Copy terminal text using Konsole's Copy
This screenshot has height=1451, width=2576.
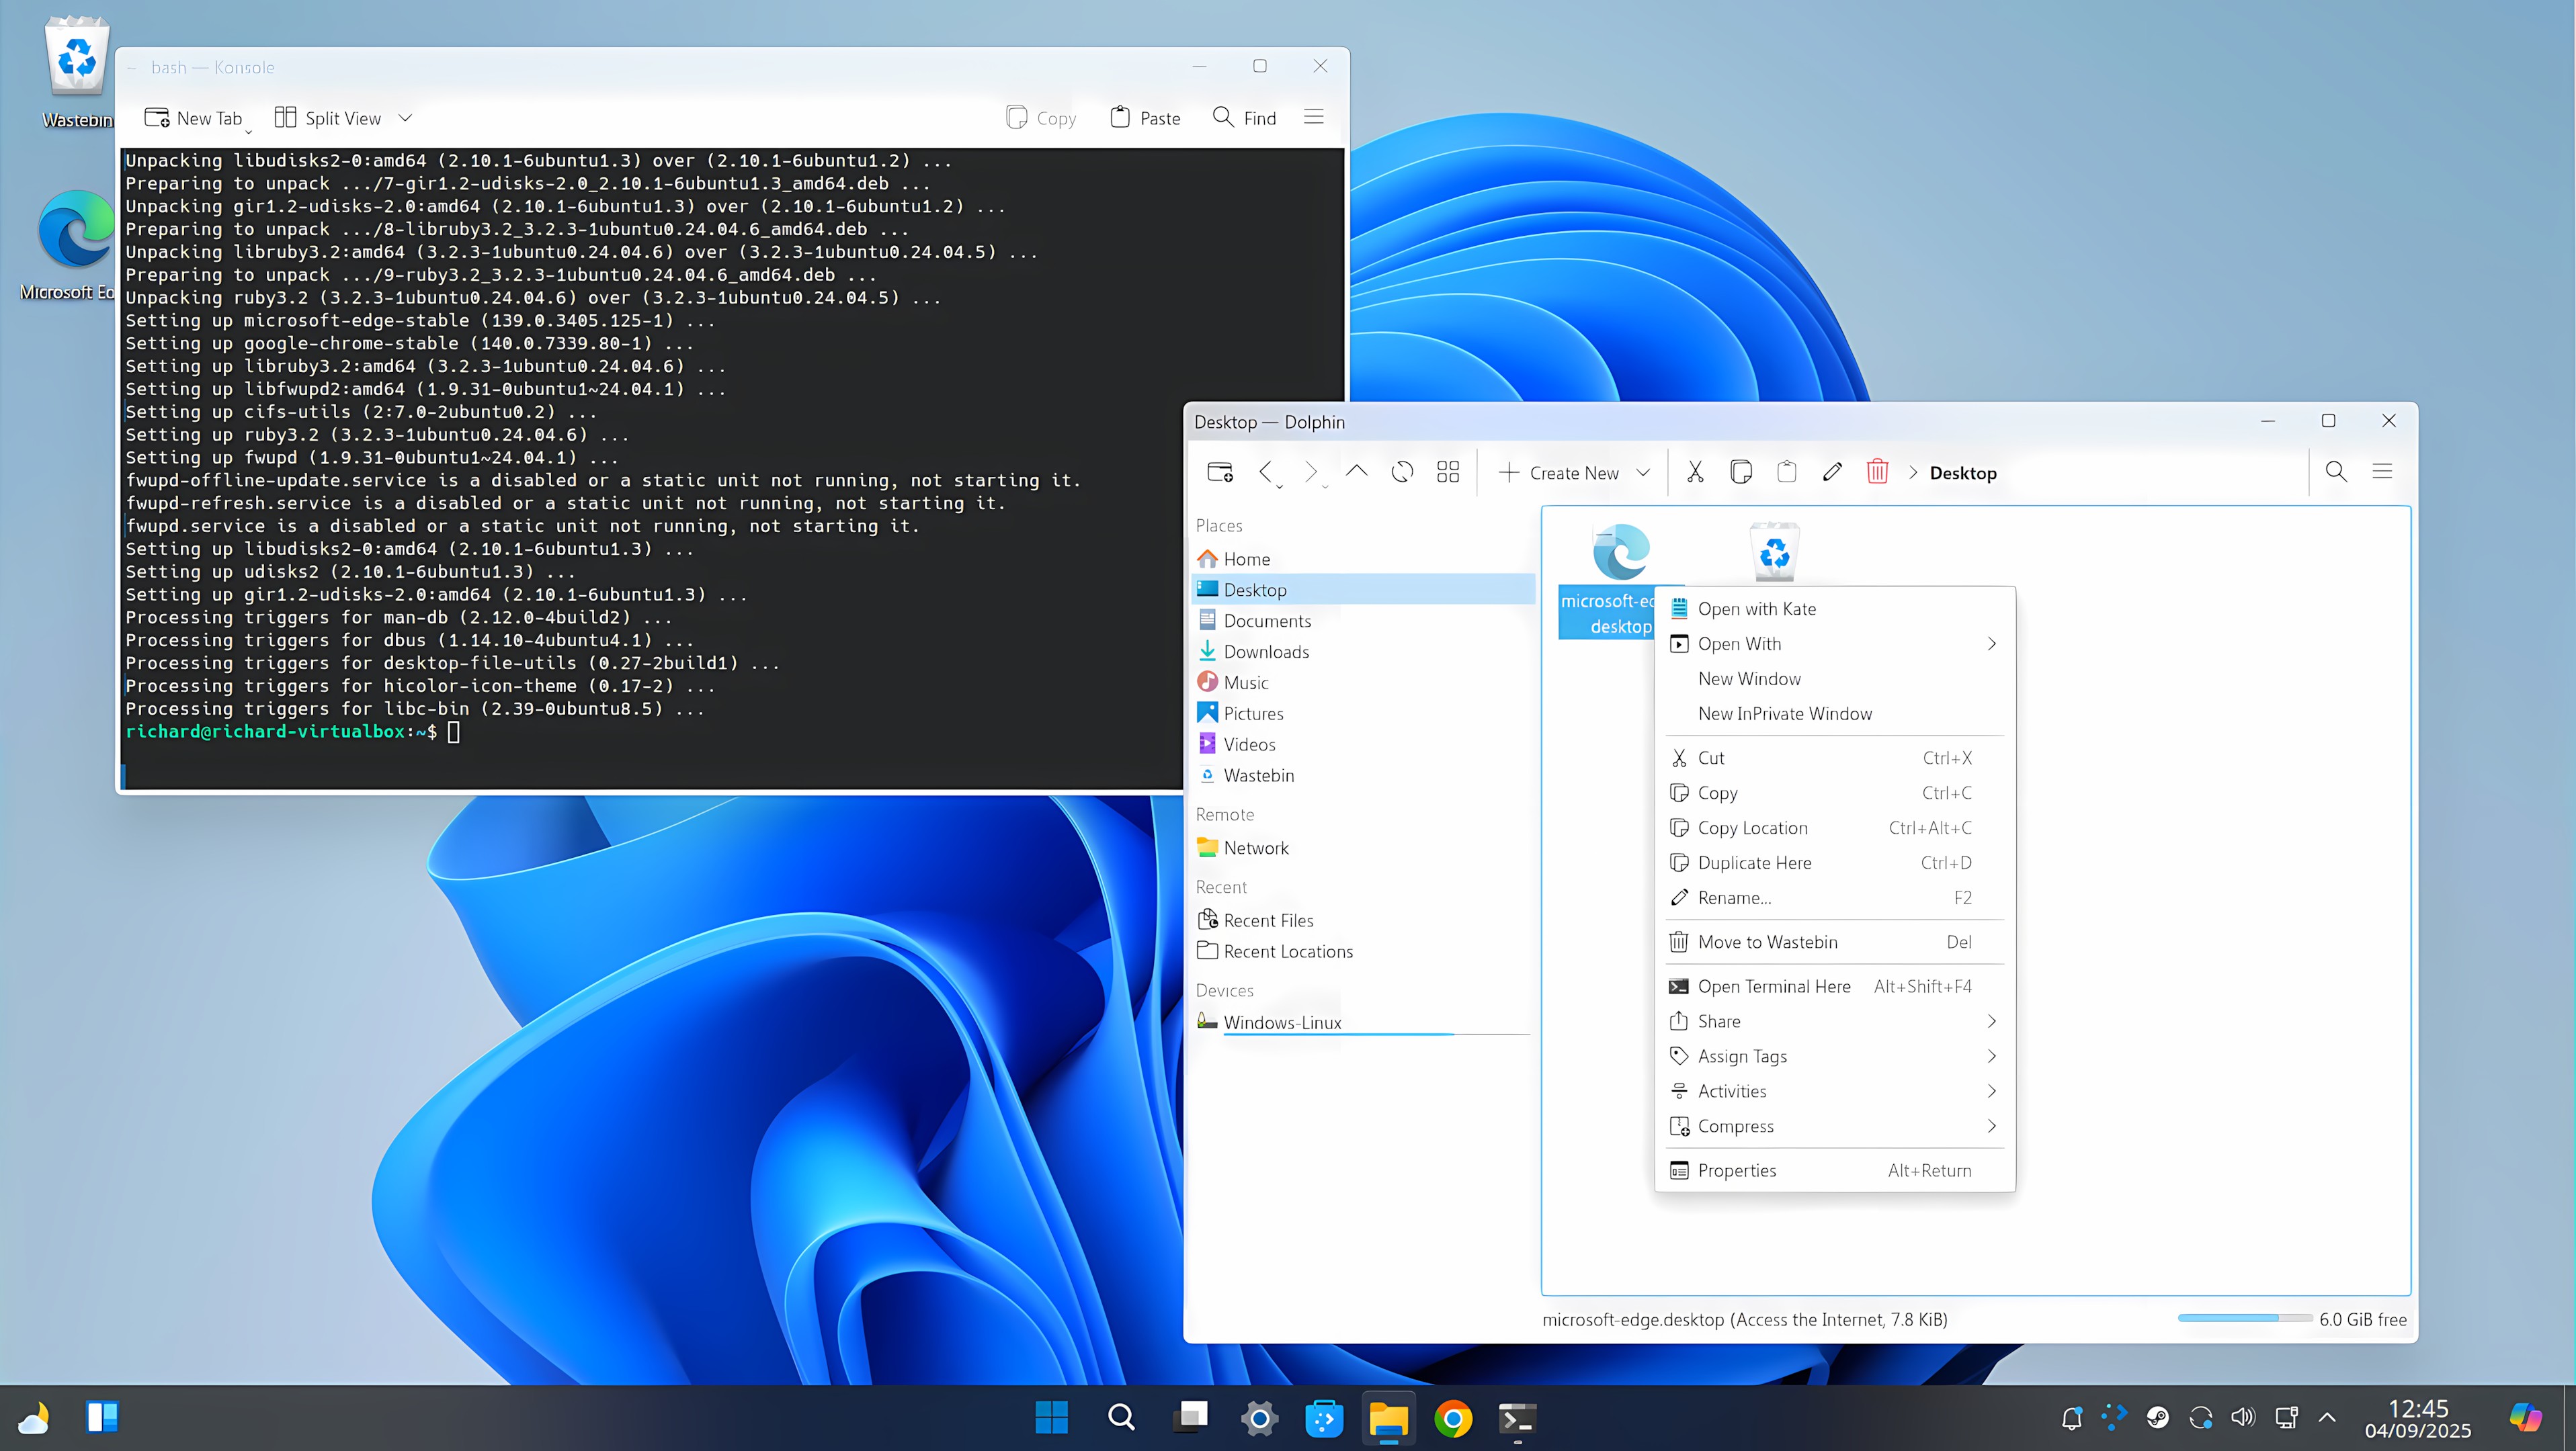pos(1040,117)
